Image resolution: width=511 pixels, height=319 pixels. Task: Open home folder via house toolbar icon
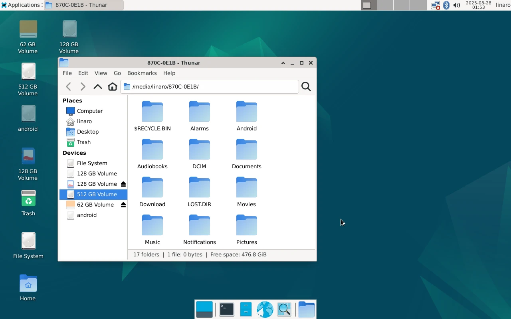[x=113, y=87]
